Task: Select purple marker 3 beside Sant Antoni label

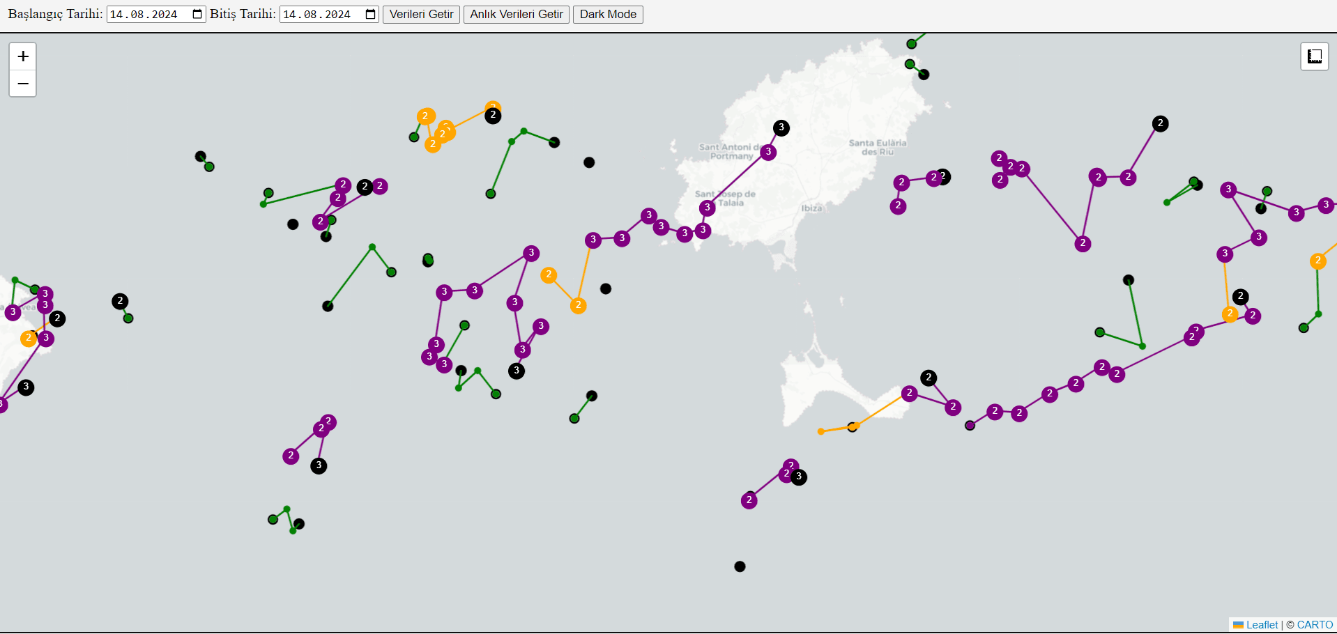Action: click(768, 152)
